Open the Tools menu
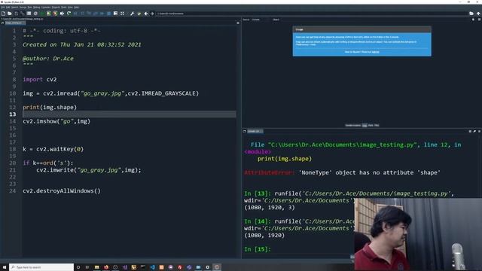 [63, 7]
